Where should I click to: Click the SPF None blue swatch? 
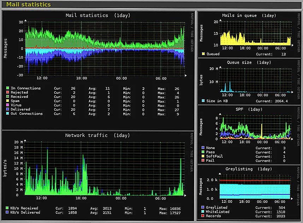coord(203,148)
